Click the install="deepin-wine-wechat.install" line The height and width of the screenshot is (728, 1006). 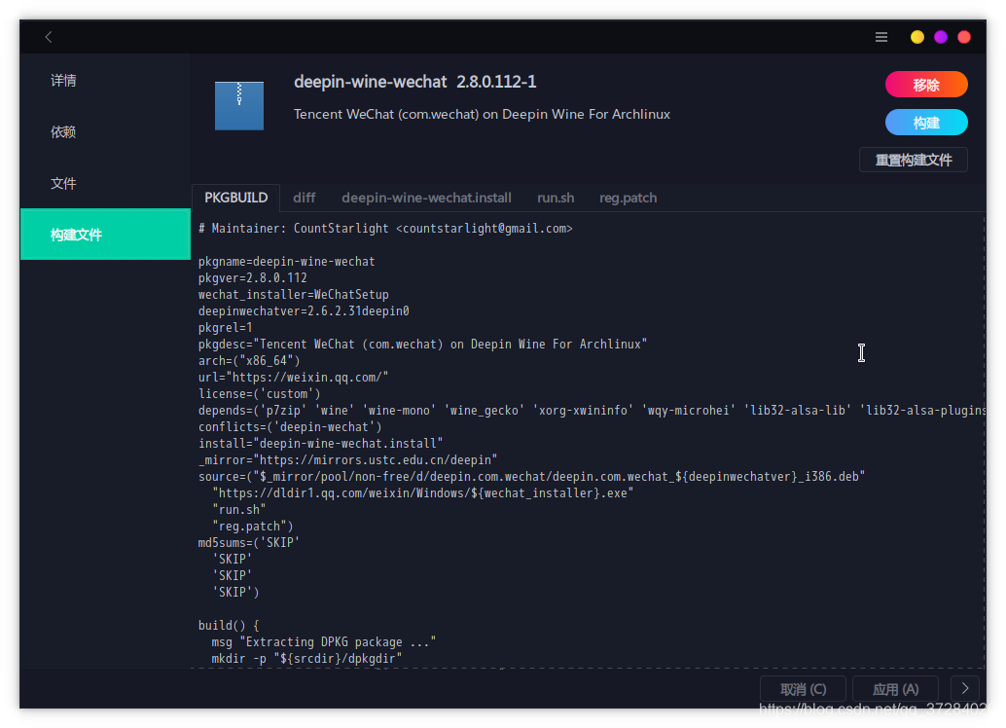coord(320,444)
